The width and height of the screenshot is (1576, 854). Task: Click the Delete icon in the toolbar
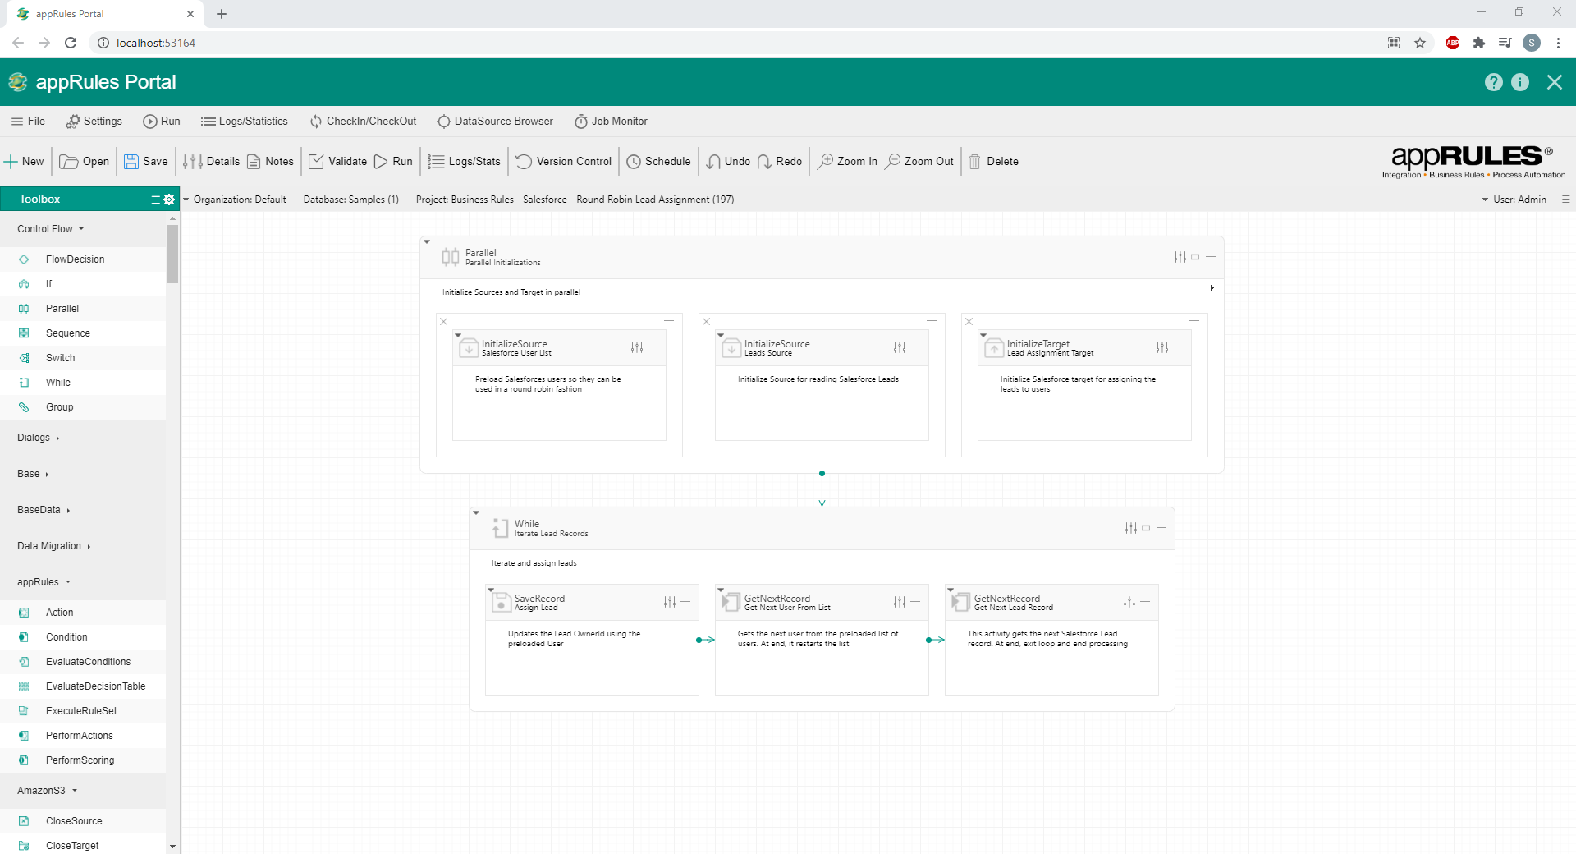pos(993,161)
